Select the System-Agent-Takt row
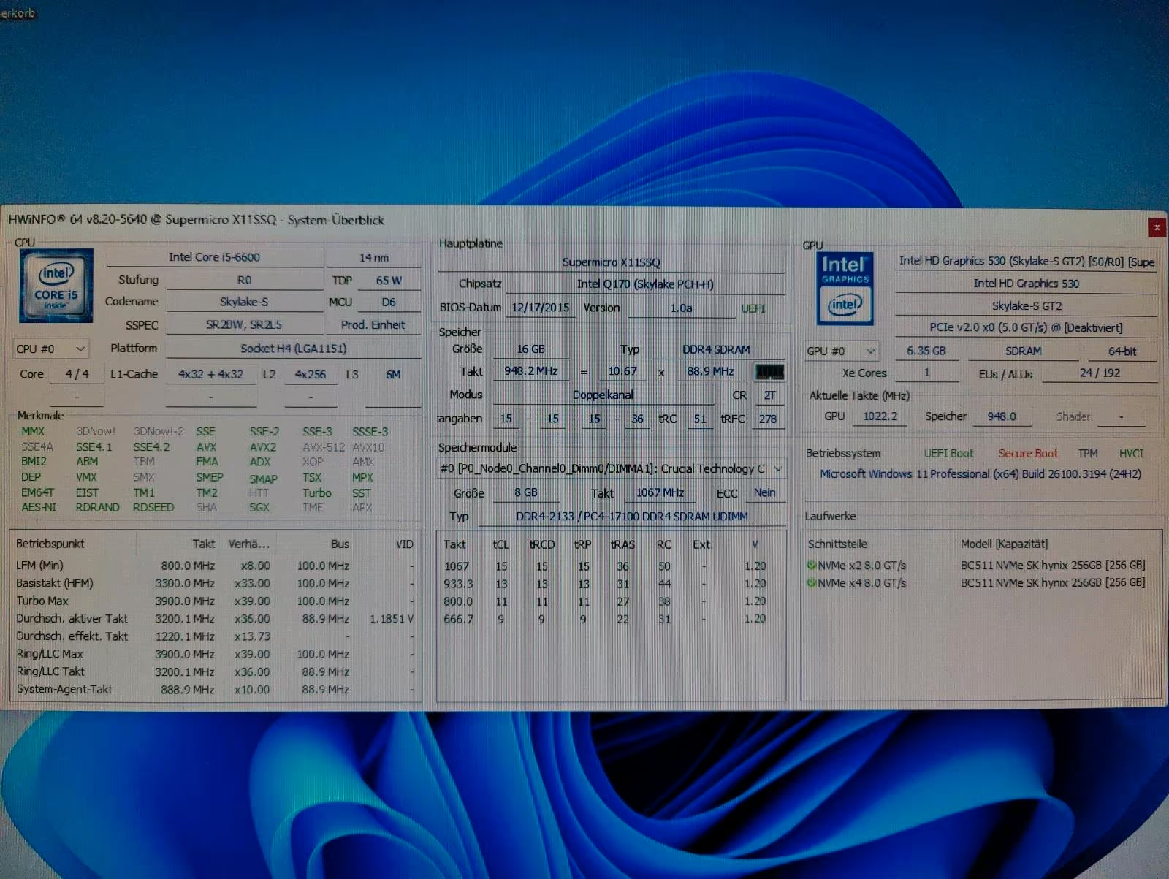 [216, 689]
